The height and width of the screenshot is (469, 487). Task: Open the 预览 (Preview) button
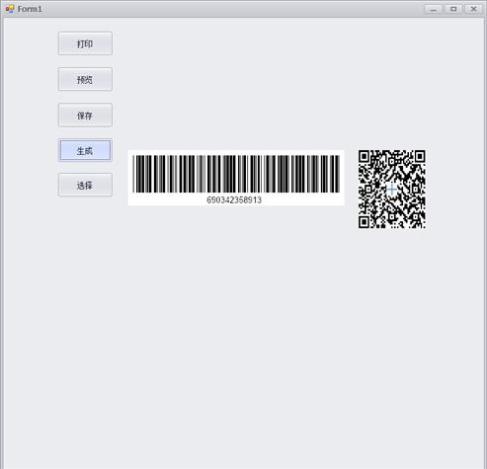85,79
